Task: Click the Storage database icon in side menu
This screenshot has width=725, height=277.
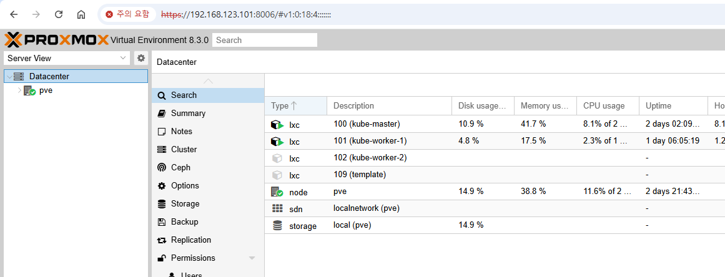Action: click(161, 204)
